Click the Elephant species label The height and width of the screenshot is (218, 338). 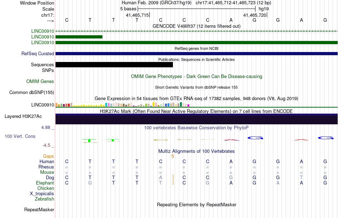point(45,183)
